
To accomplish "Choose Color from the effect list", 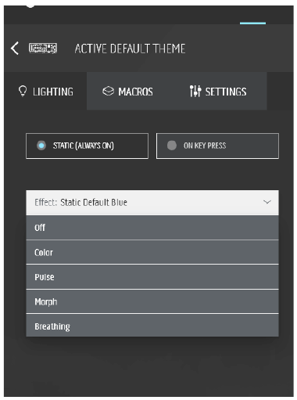I will tap(152, 252).
